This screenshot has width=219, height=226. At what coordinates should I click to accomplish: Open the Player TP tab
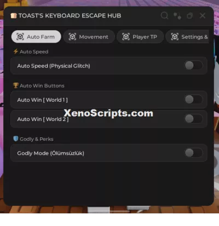[x=140, y=37]
